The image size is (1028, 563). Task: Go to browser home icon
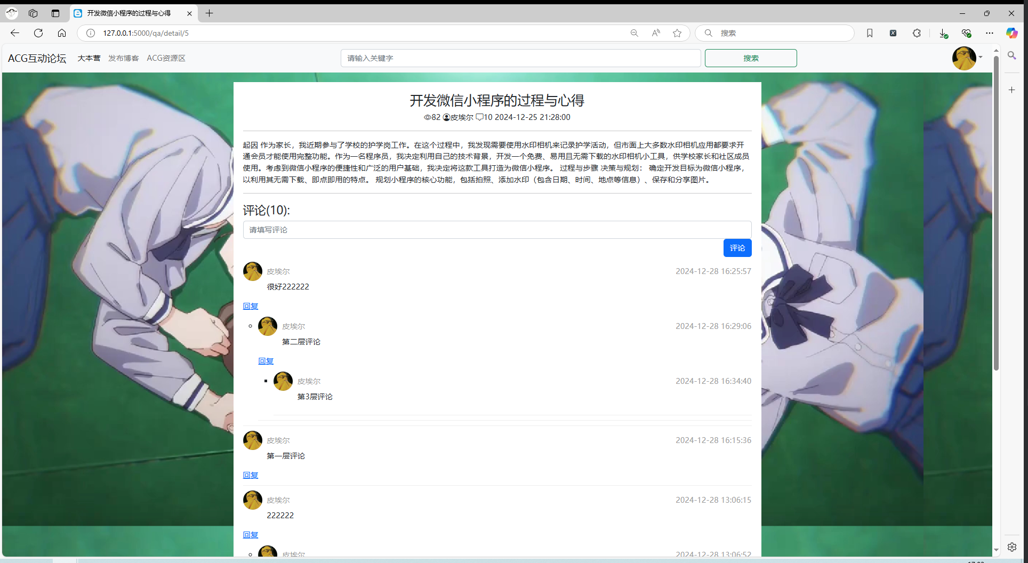62,33
